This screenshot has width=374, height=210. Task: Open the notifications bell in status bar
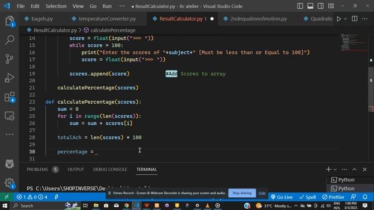pyautogui.click(x=365, y=197)
